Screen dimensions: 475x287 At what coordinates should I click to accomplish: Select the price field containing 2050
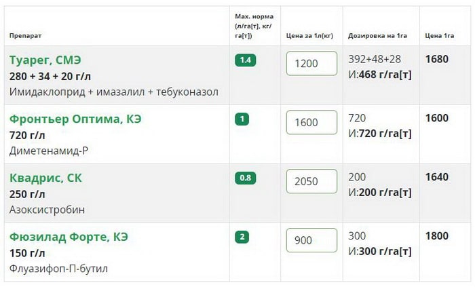[x=311, y=182]
